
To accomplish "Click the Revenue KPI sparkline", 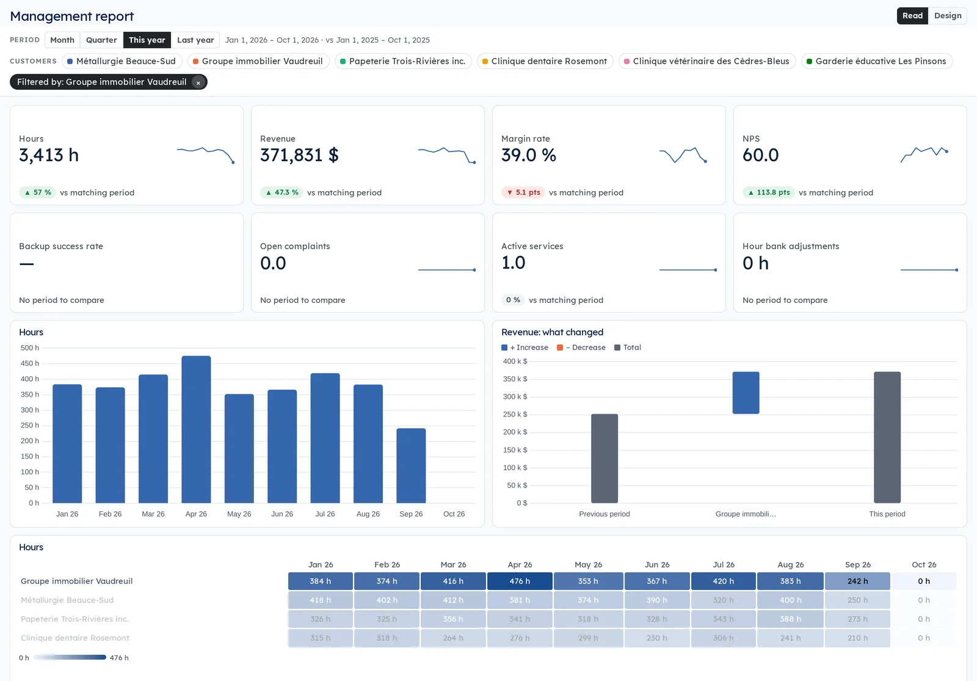I will pos(447,155).
